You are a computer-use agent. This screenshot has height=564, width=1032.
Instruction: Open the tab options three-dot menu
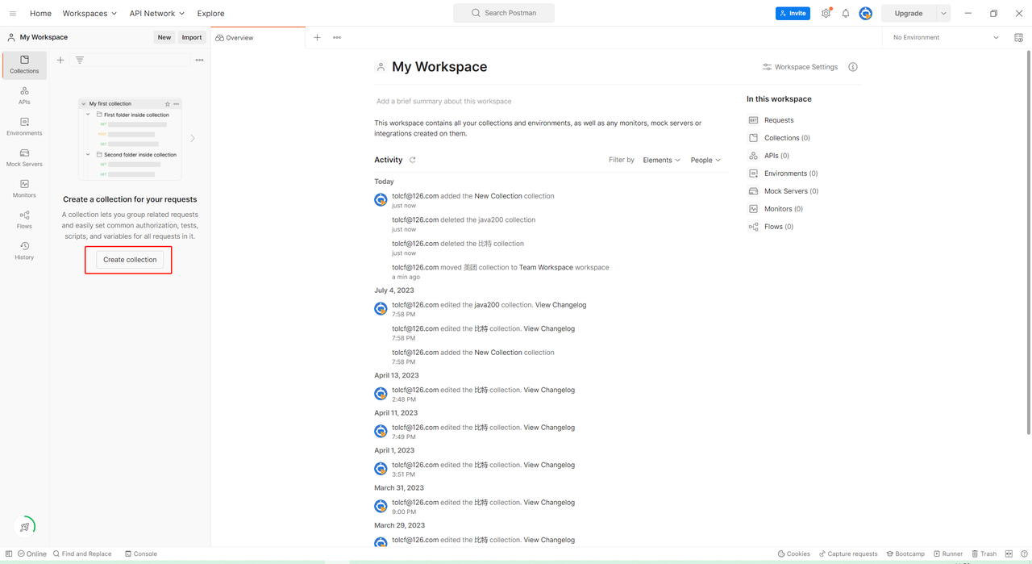(337, 38)
